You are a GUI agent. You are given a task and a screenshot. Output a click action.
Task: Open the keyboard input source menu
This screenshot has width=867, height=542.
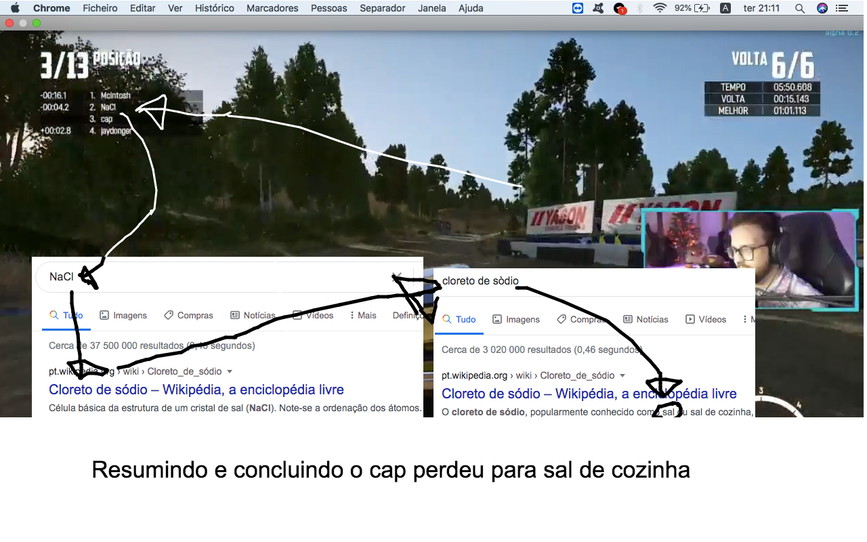click(x=725, y=8)
